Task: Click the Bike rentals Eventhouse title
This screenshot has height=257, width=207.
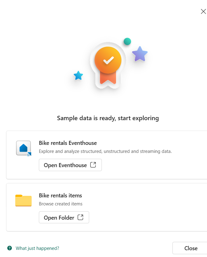Action: [68, 143]
